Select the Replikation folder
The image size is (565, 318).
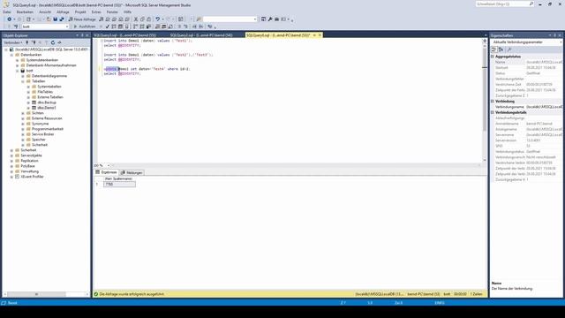[x=29, y=161]
